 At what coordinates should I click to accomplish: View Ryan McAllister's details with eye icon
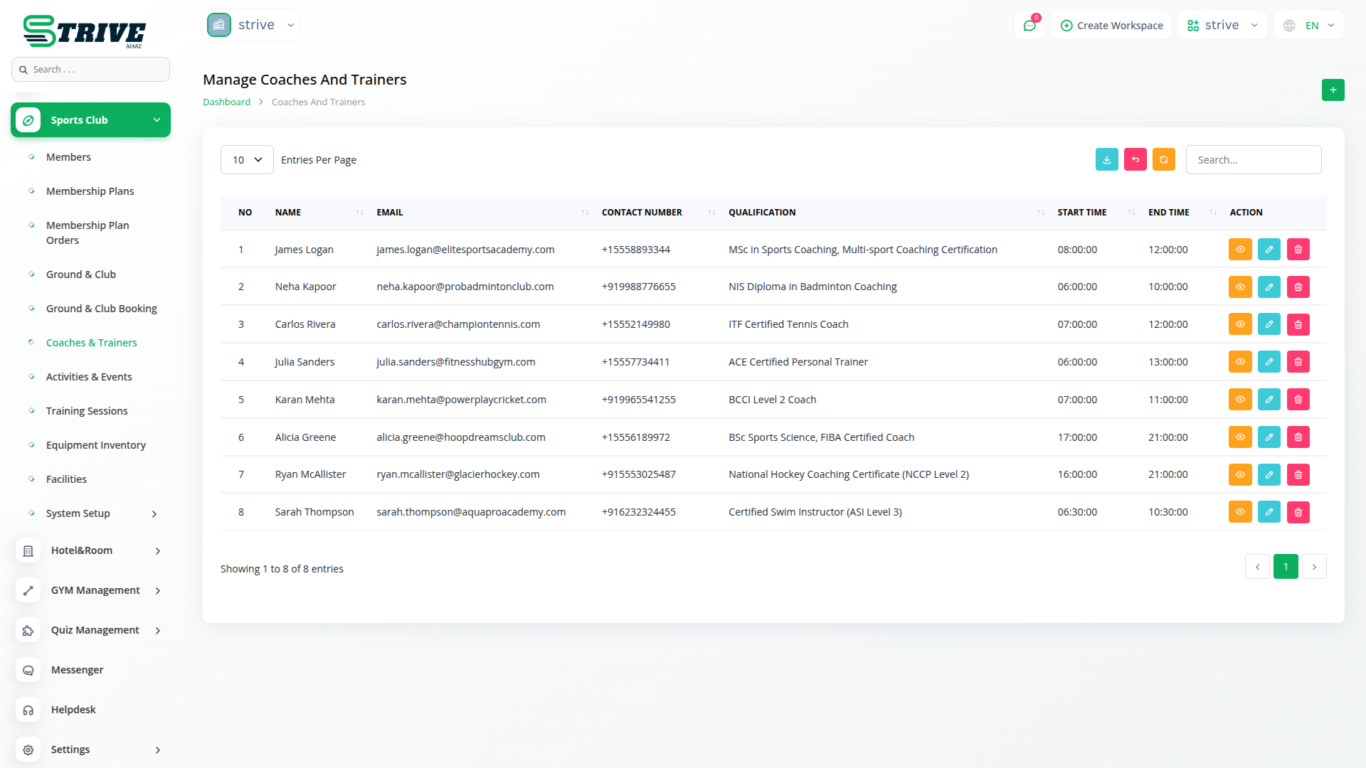[1239, 474]
